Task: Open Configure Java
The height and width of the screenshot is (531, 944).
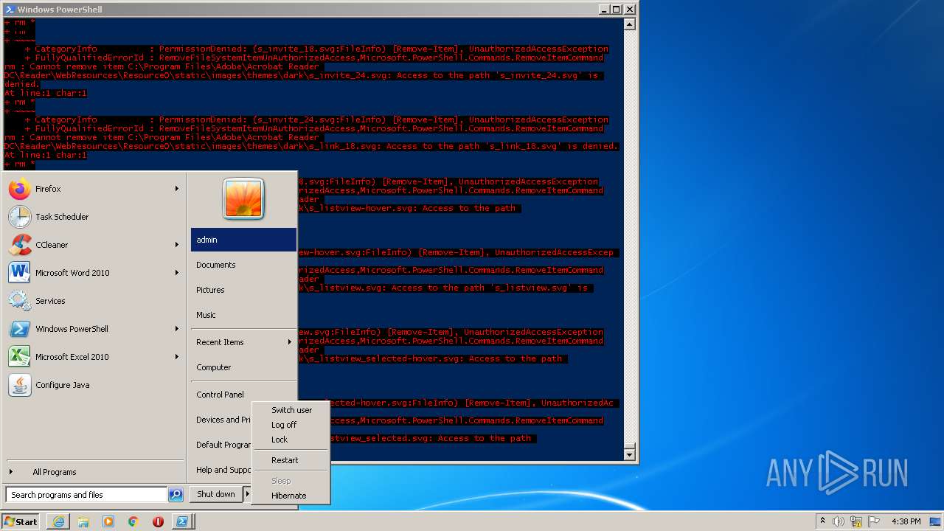Action: (x=94, y=385)
